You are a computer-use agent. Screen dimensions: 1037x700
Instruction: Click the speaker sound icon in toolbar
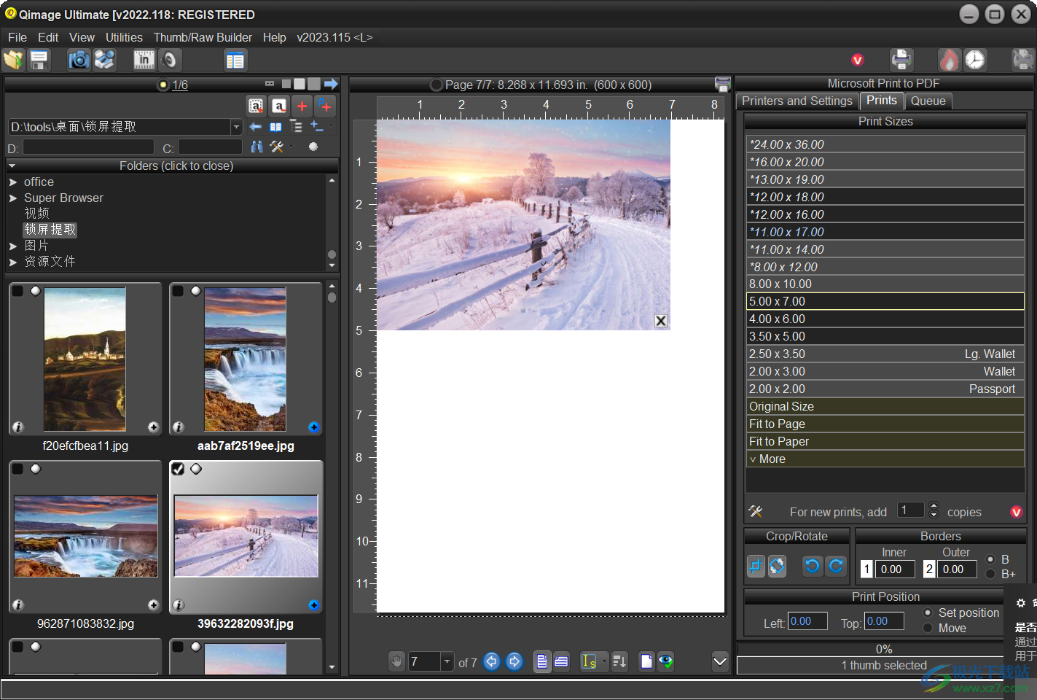pyautogui.click(x=169, y=60)
